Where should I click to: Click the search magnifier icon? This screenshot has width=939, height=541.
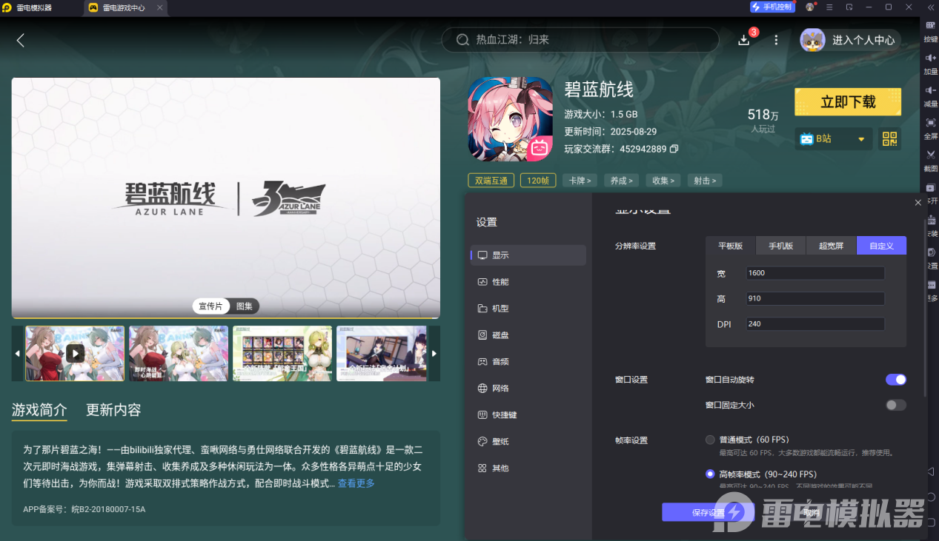click(x=463, y=40)
